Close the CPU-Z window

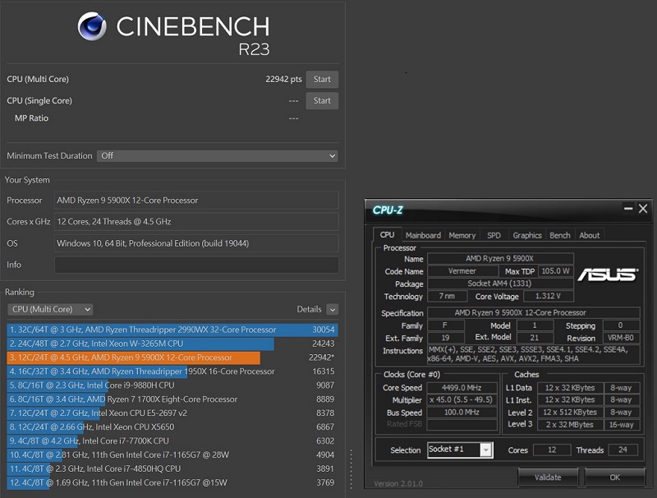643,209
